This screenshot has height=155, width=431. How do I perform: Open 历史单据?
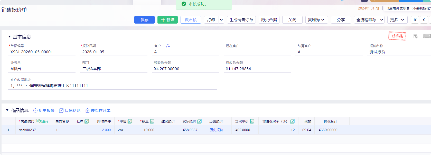click(x=269, y=20)
